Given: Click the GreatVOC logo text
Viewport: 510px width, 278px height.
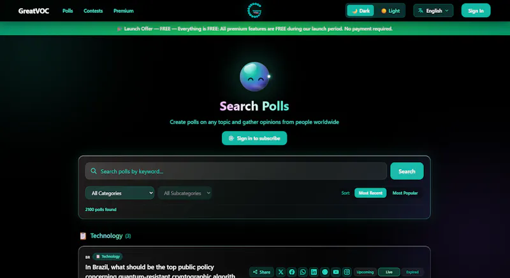Looking at the screenshot, I should [x=34, y=11].
